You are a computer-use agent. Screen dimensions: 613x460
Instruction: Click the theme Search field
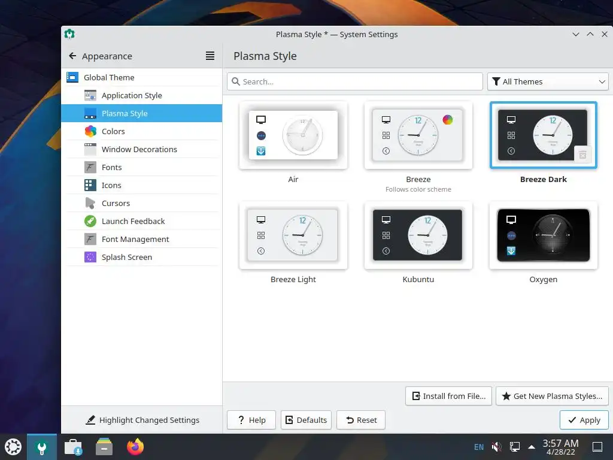coord(354,81)
